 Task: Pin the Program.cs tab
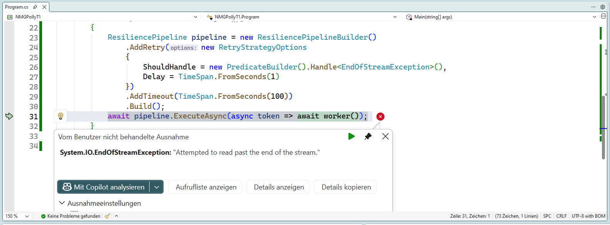click(x=35, y=7)
